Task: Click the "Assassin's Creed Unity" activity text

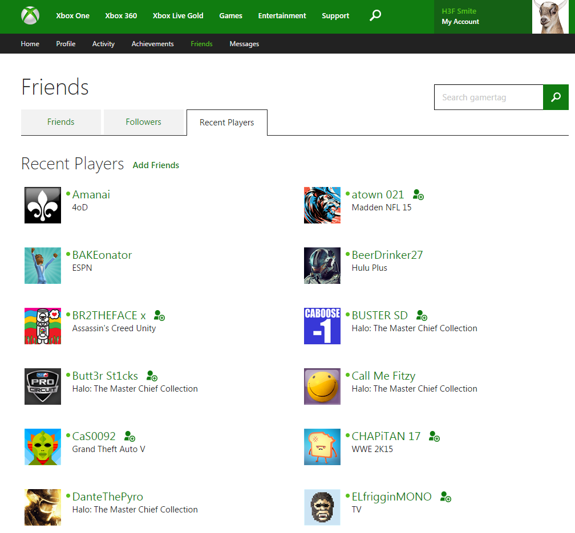Action: click(114, 328)
